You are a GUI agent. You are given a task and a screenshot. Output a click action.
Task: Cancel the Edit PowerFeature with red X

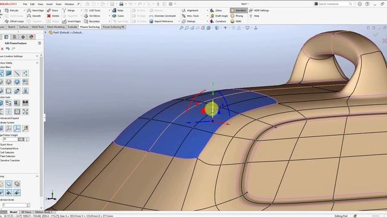(x=2, y=49)
